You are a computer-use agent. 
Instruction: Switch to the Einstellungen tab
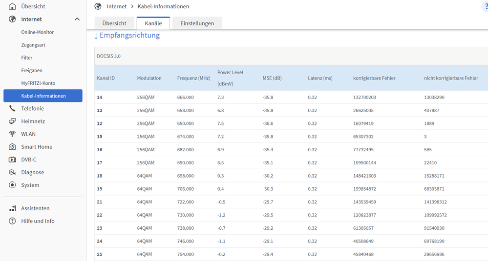[197, 23]
